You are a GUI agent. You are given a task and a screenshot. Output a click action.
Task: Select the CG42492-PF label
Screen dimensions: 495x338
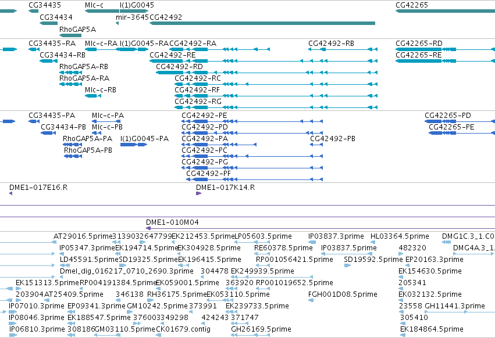(x=209, y=174)
